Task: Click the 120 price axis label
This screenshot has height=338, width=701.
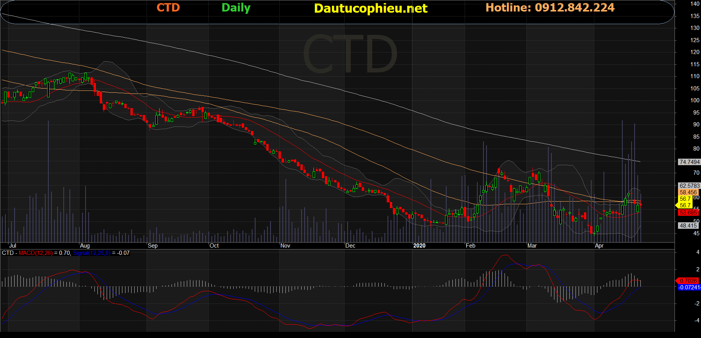Action: [695, 52]
